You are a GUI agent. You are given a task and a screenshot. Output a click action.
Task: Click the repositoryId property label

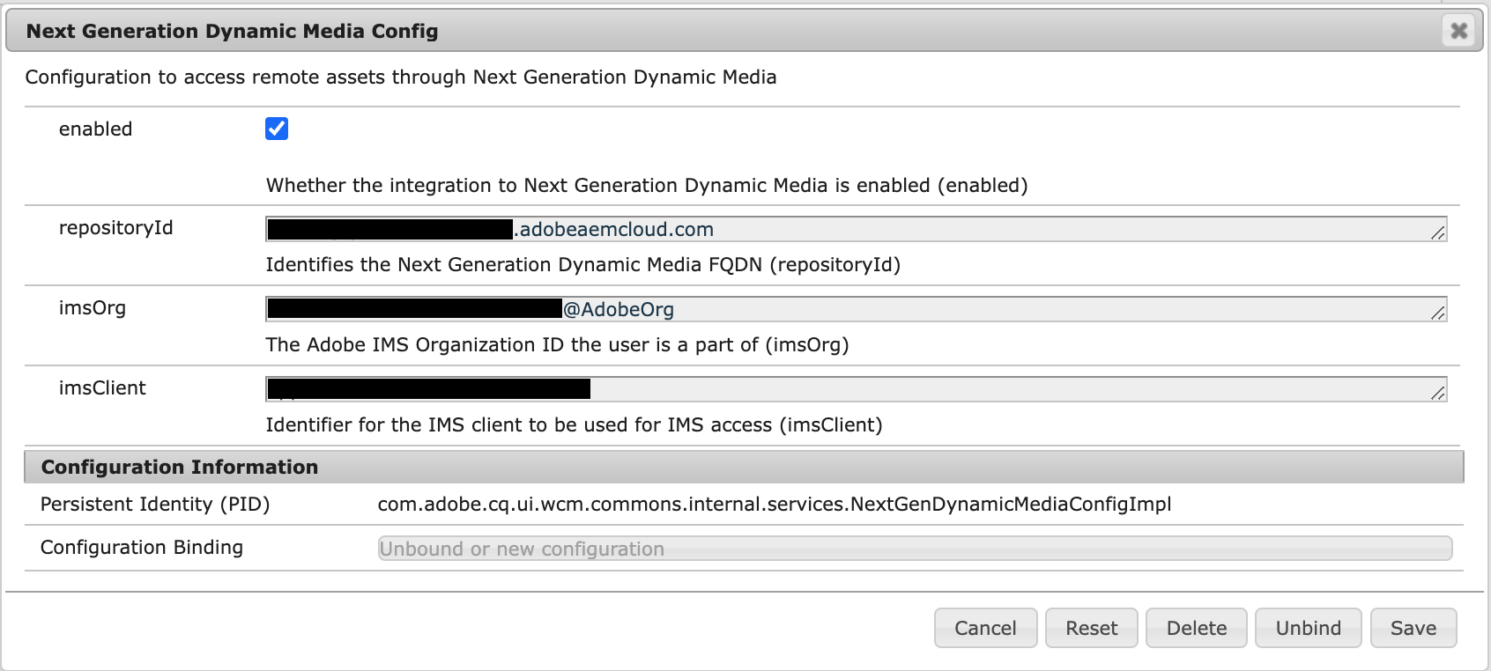tap(115, 228)
